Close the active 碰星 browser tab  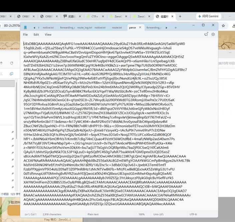pyautogui.click(x=172, y=16)
